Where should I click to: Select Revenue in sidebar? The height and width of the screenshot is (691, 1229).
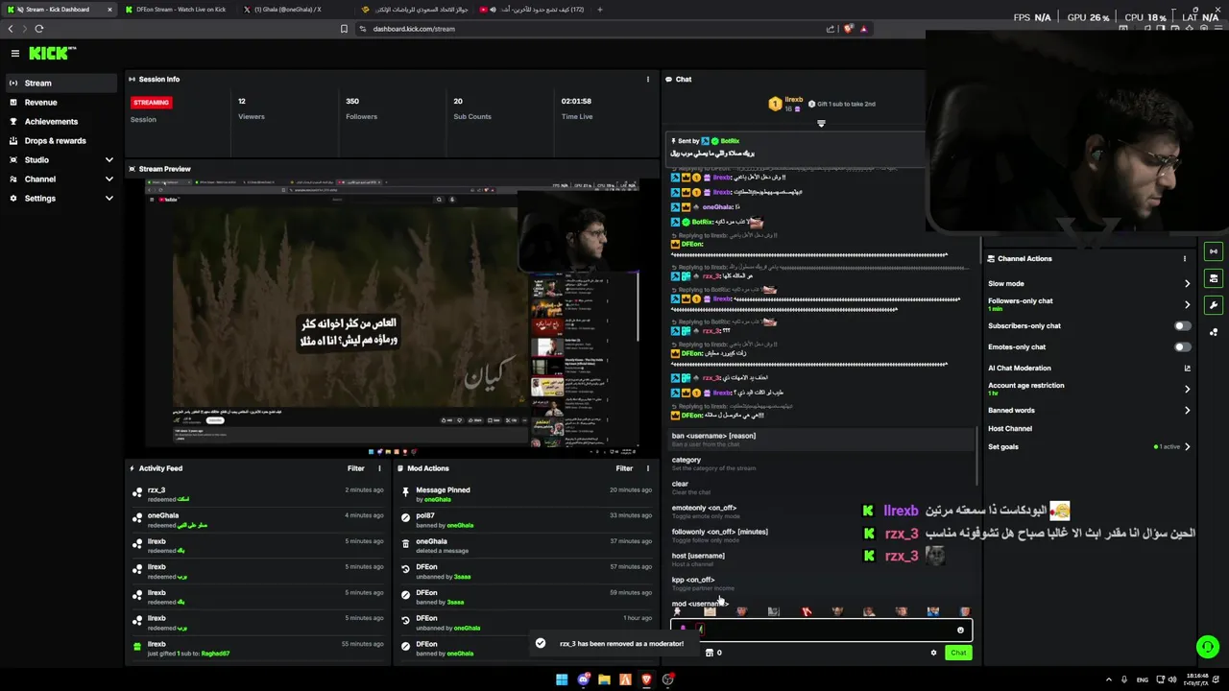[x=60, y=103]
